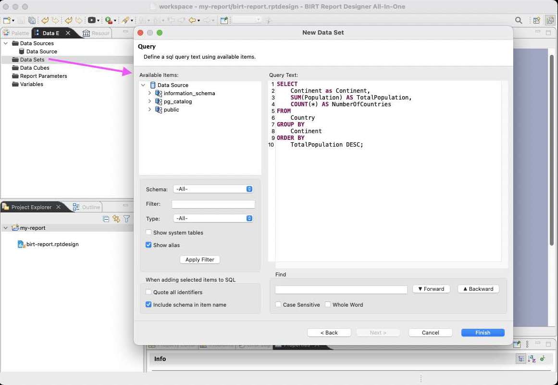This screenshot has height=385, width=558.
Task: Click the External Tools pencil icon
Action: click(125, 20)
